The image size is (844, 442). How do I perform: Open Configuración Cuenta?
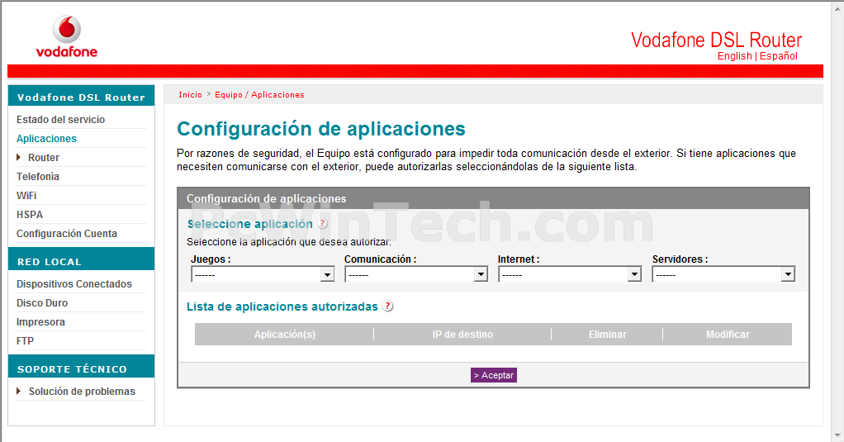coord(67,234)
